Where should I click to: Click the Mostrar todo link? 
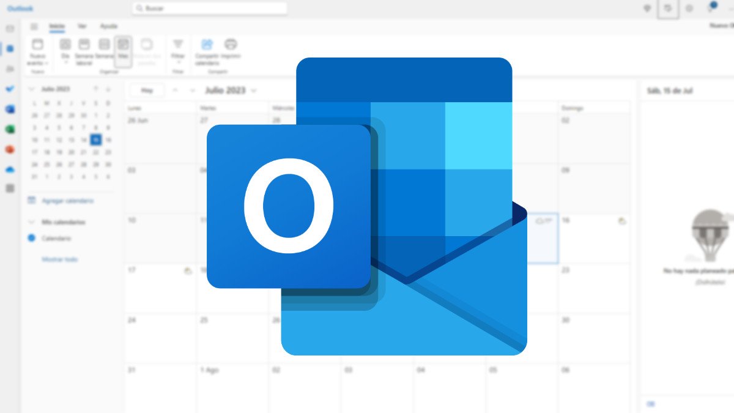[59, 259]
